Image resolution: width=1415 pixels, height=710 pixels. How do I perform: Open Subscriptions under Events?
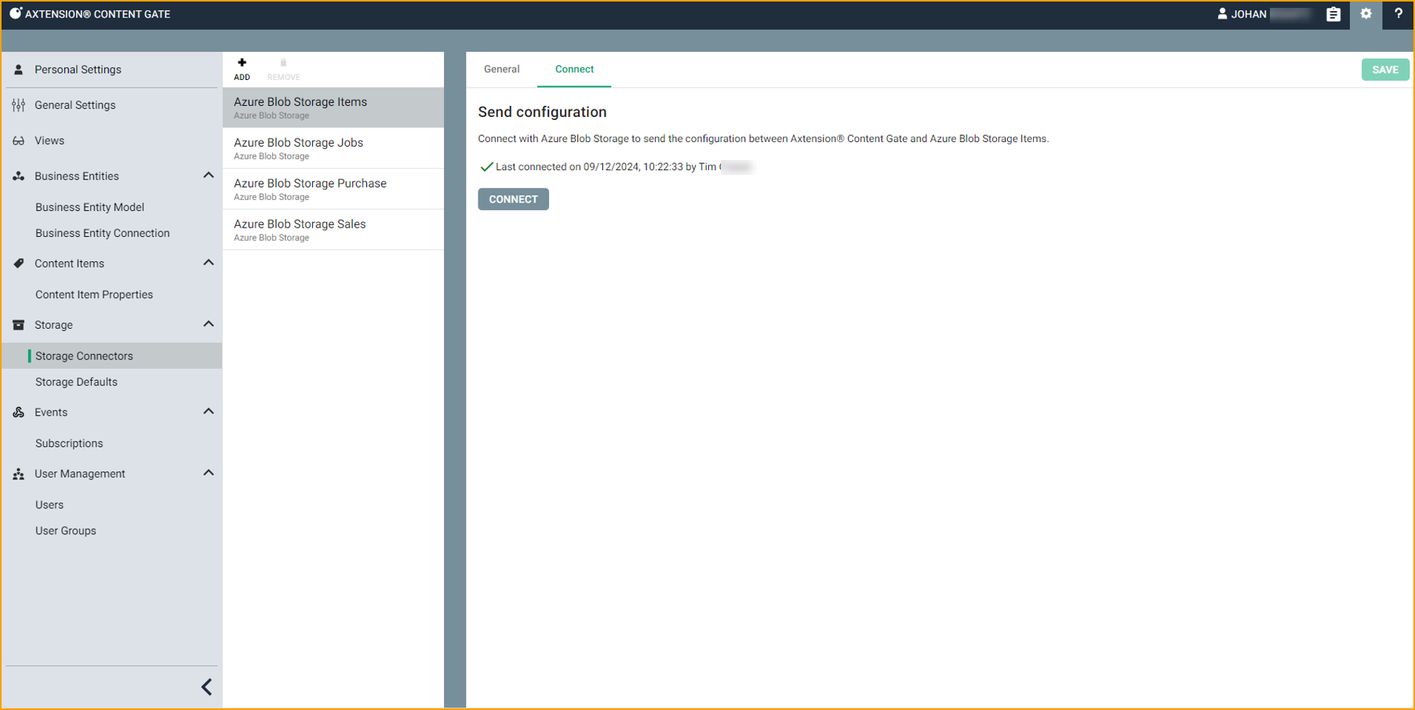(x=69, y=443)
